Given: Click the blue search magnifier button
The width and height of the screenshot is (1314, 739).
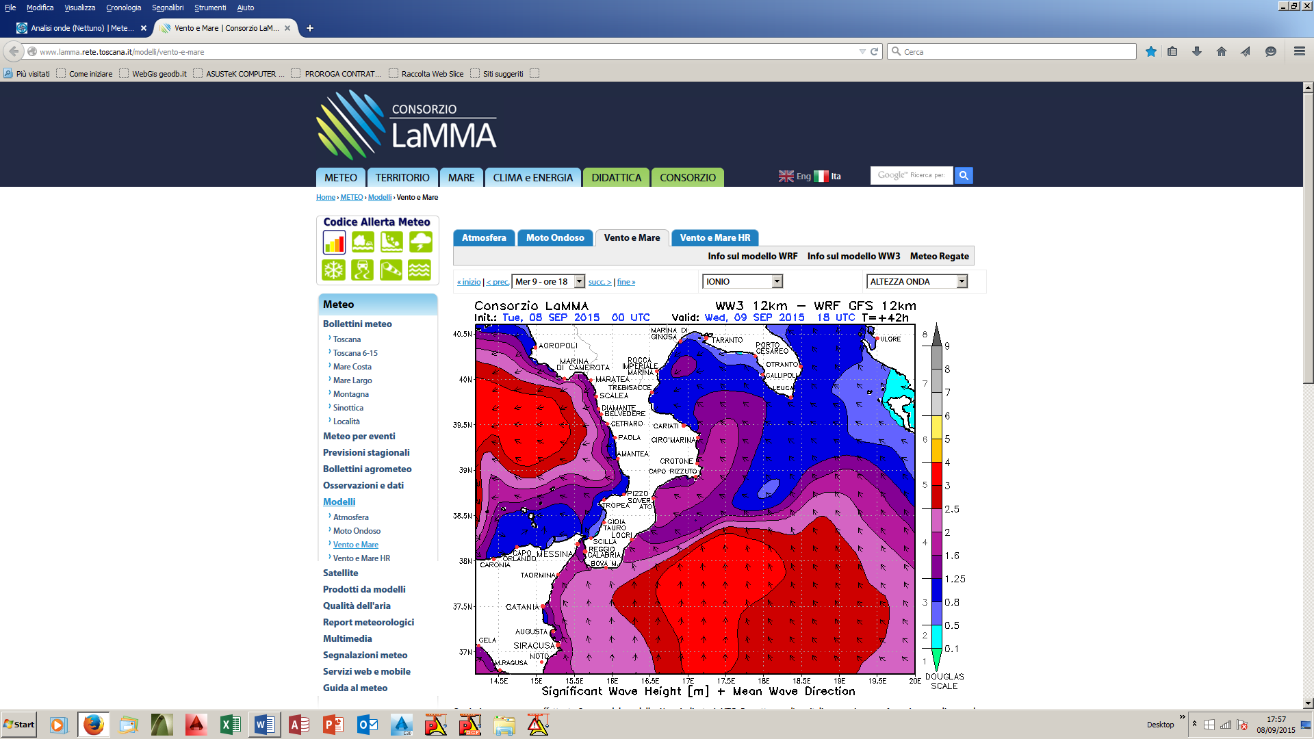Looking at the screenshot, I should click(964, 176).
